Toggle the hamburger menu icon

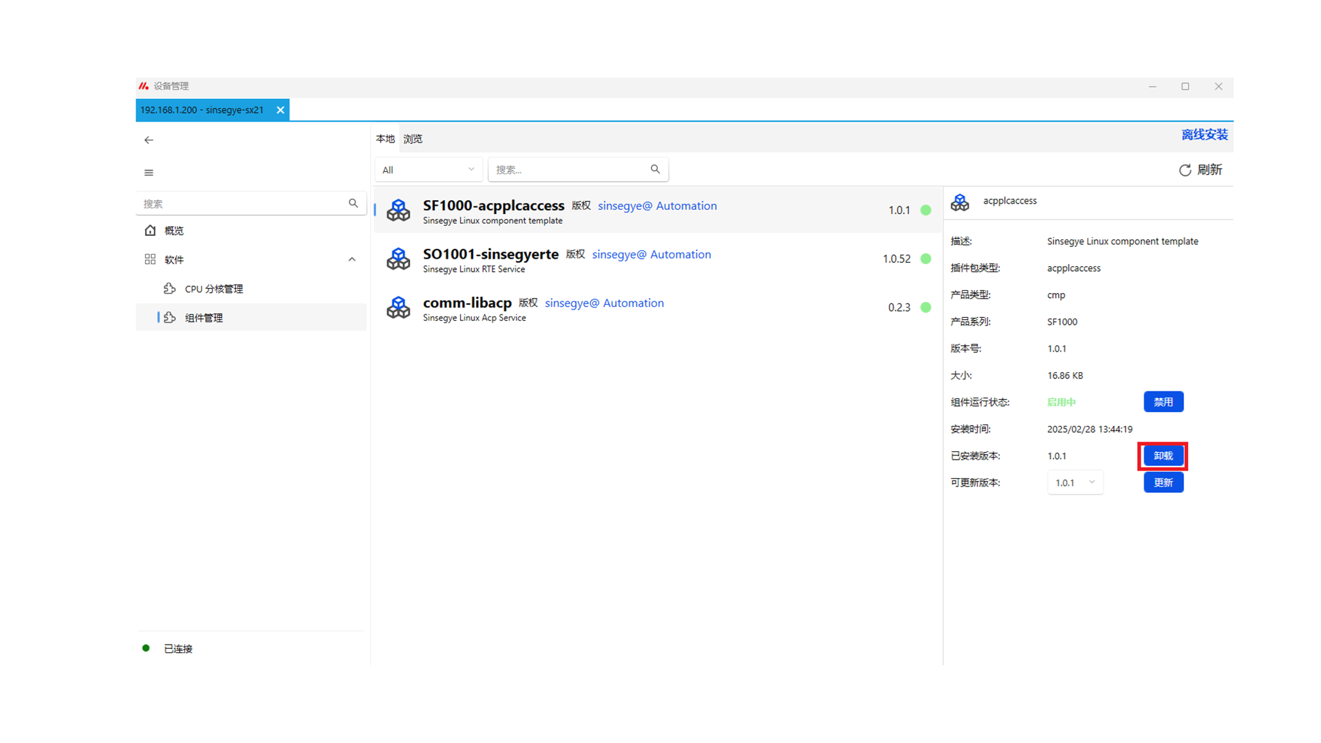tap(149, 173)
